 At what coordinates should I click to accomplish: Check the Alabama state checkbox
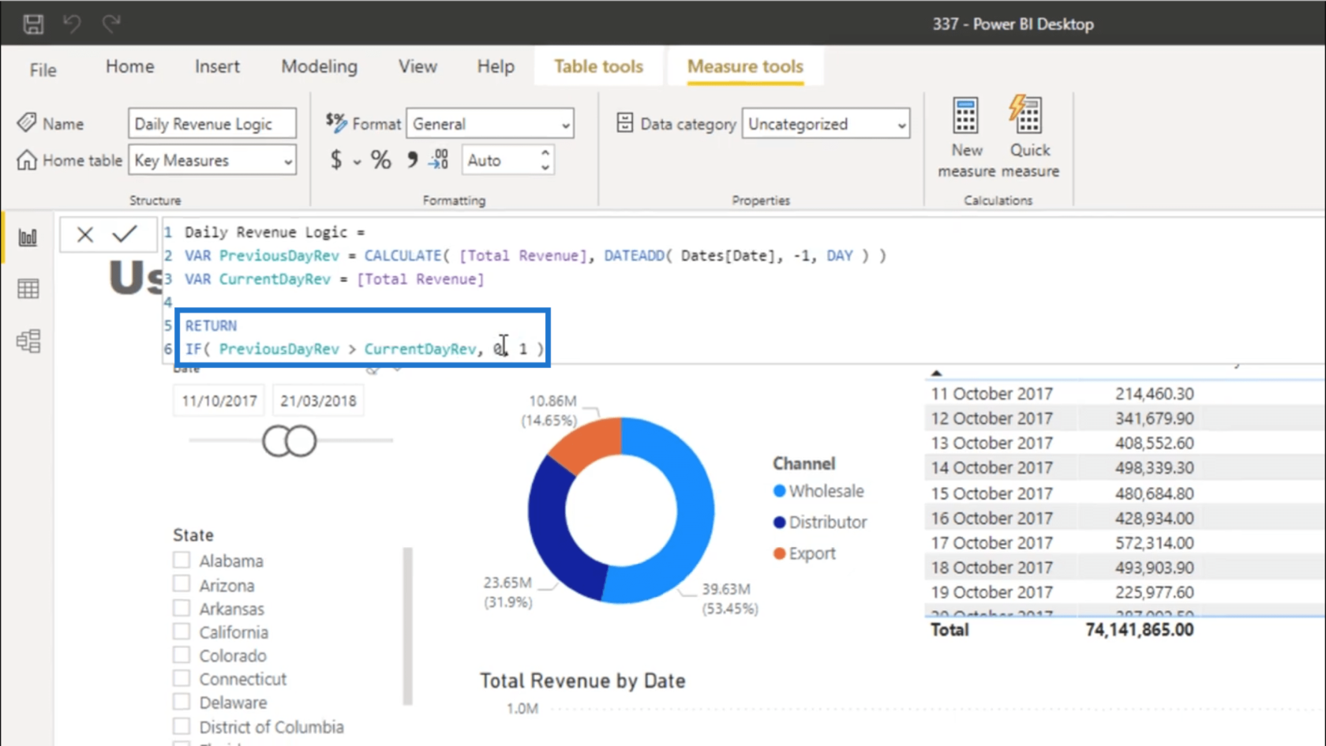pos(182,560)
